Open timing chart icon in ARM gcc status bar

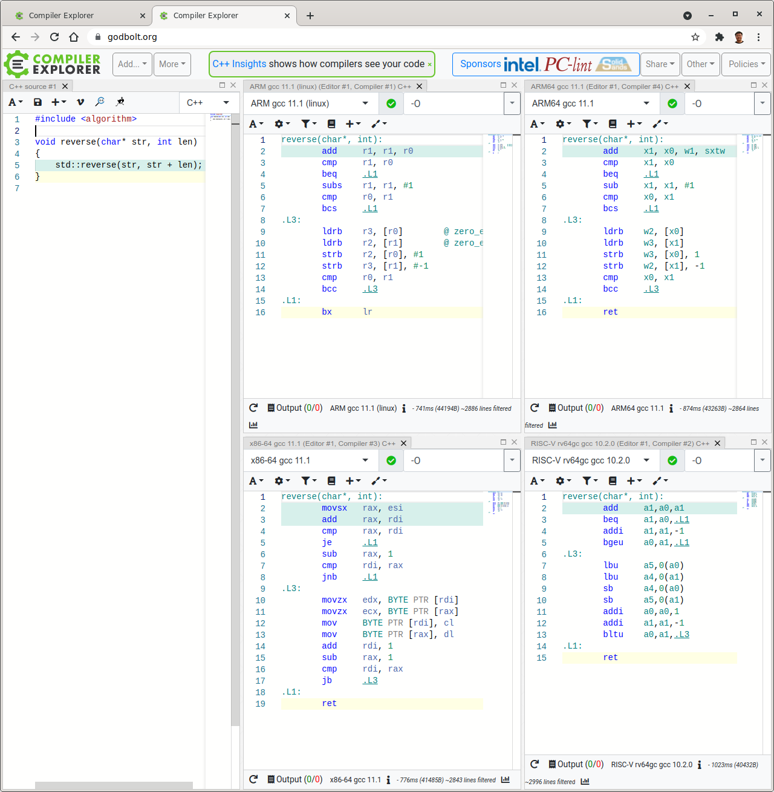pyautogui.click(x=253, y=425)
